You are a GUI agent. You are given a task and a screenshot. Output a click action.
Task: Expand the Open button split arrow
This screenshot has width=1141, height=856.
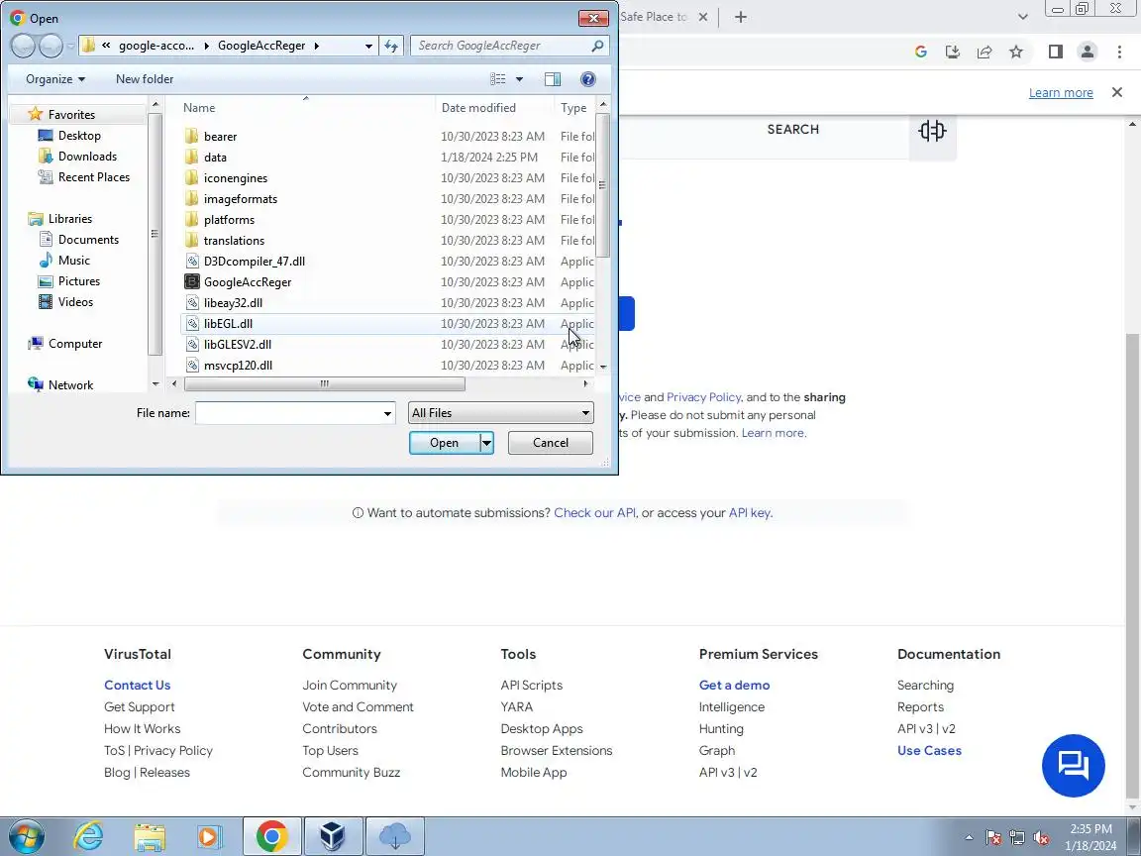pyautogui.click(x=487, y=443)
